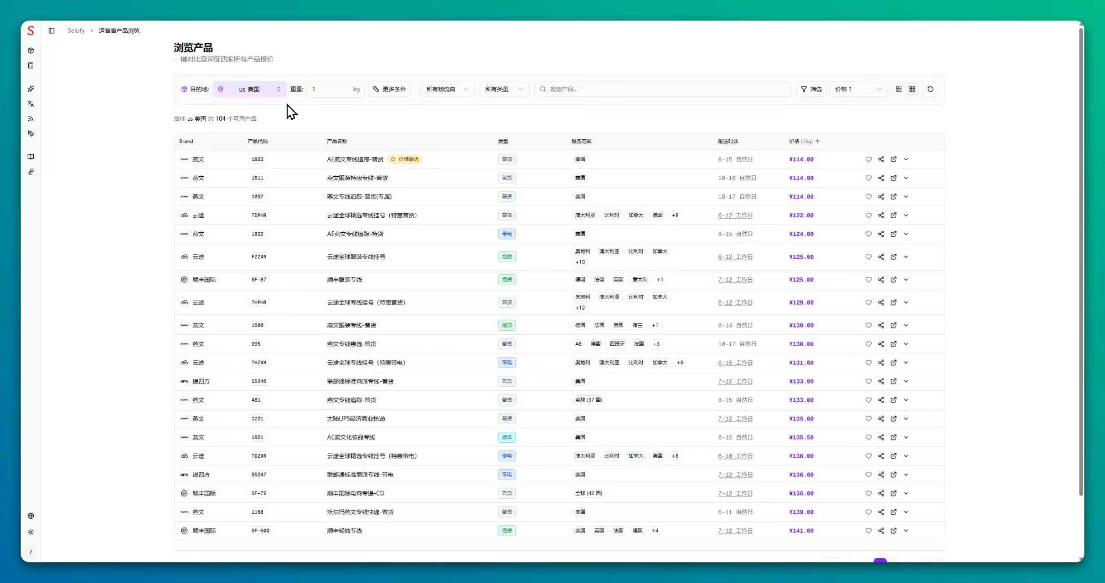1105x583 pixels.
Task: Share product 1611 via its row share icon
Action: [x=881, y=178]
